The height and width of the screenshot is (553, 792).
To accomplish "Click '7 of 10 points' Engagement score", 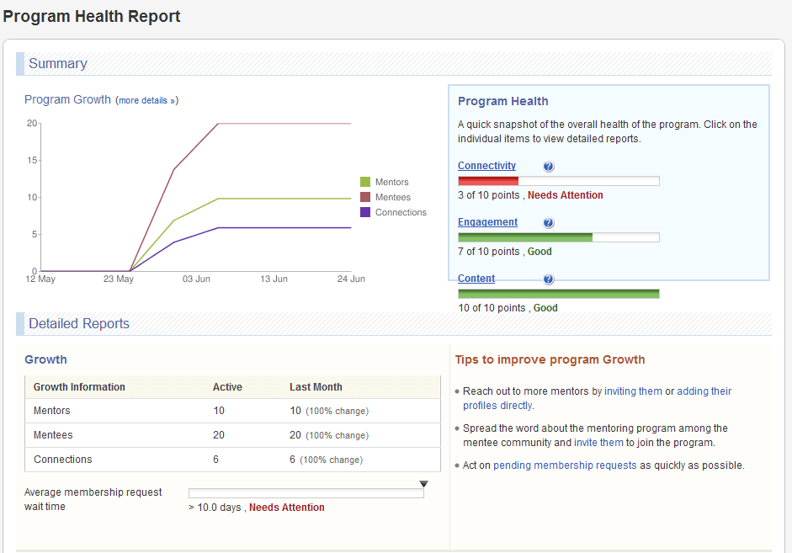I will (x=488, y=252).
